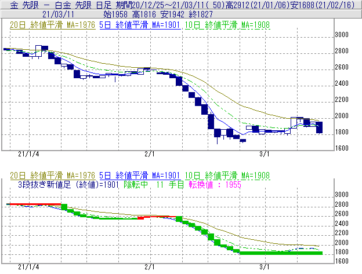Screen dimensions: 362x274
Task: Click lower chart 1800 price axis label
Action: (342, 252)
